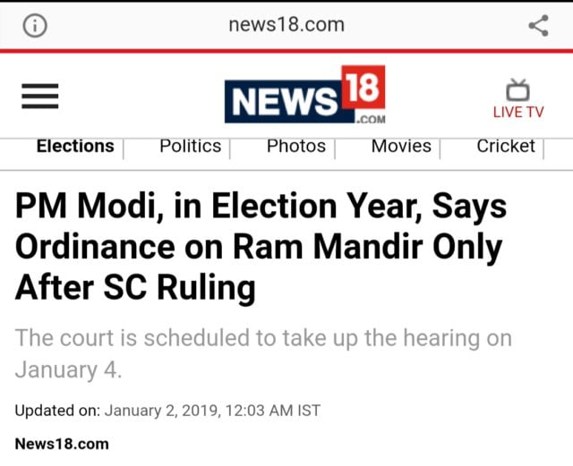Screen dimensions: 573x466
Task: Click the PM Modi Ram Mandir headline
Action: (261, 248)
